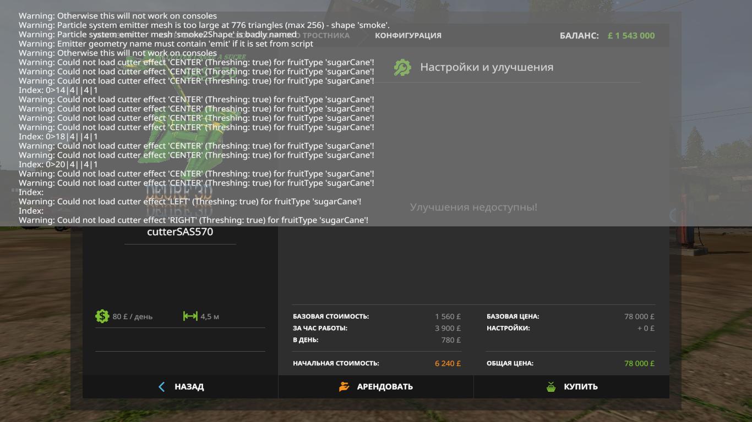
Task: Click the console warning about cutter effect 'RIGHT'
Action: pos(193,220)
